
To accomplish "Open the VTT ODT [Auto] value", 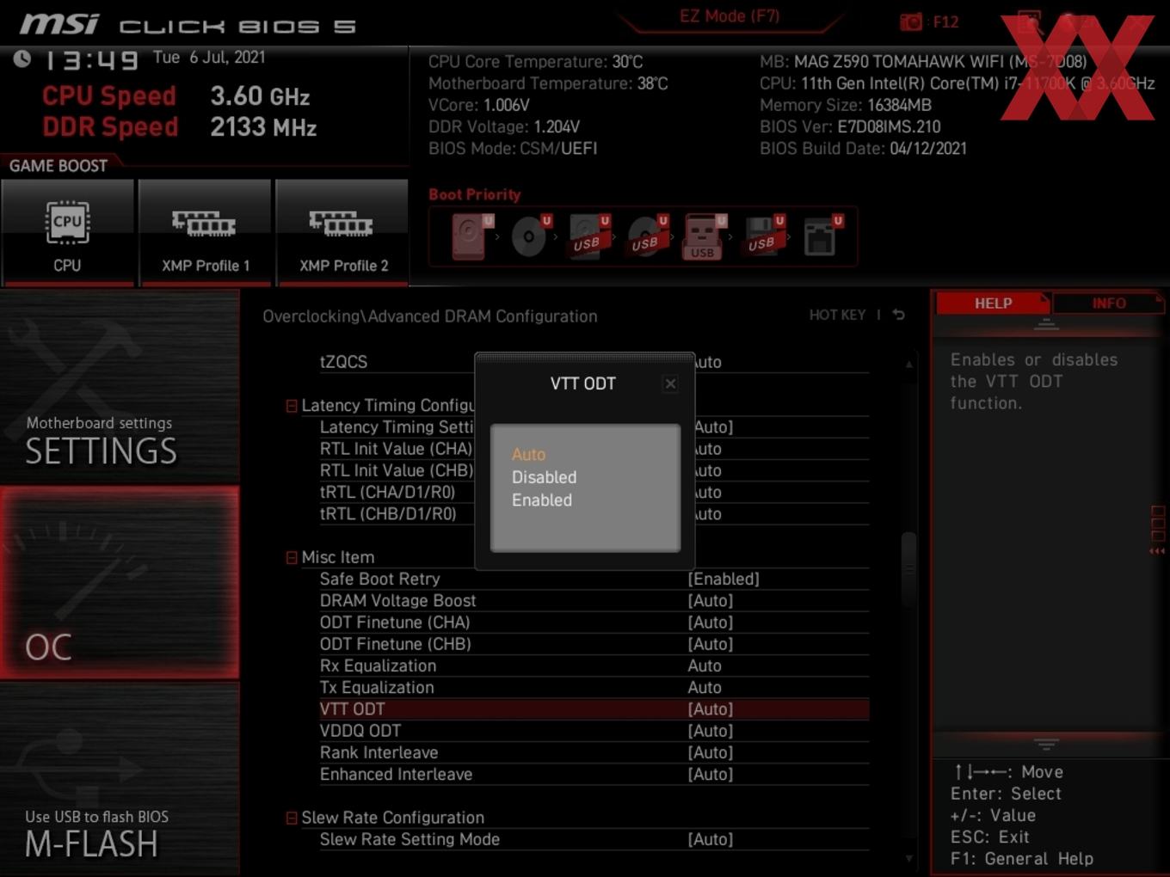I will point(711,709).
